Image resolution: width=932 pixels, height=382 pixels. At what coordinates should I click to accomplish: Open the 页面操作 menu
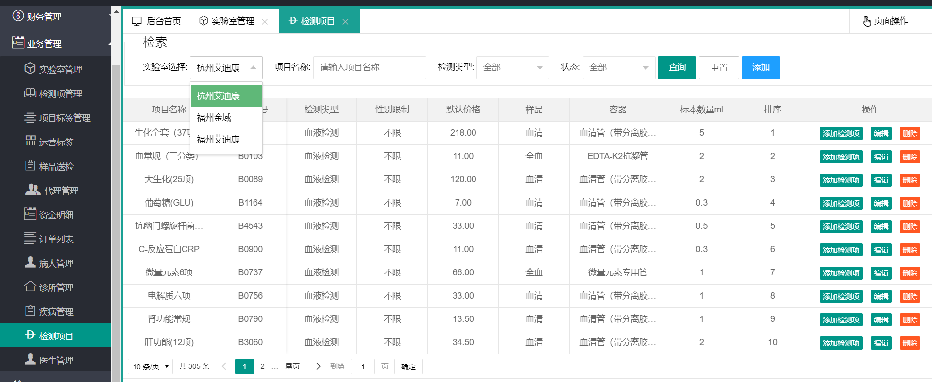[885, 21]
